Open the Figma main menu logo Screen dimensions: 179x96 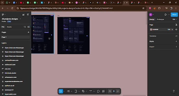click(3, 15)
